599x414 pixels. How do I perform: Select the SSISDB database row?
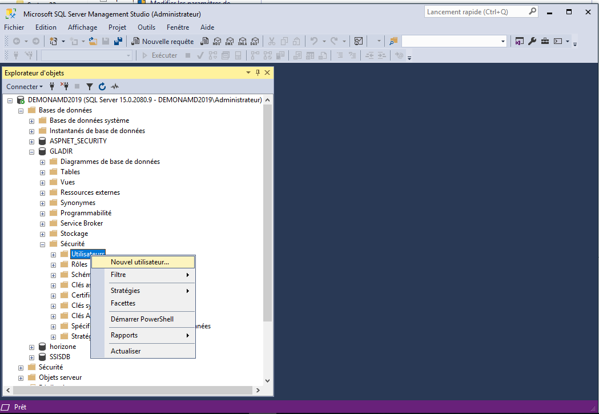point(60,357)
